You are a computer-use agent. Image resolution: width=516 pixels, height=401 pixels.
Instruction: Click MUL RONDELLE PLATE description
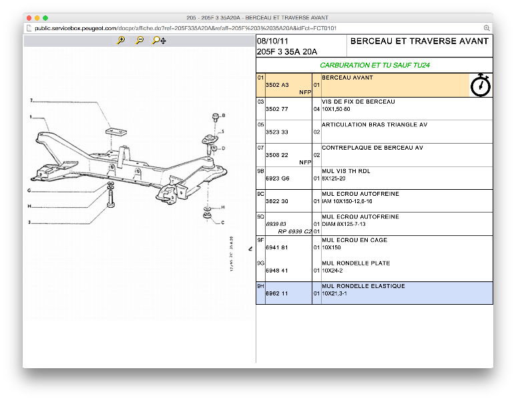pos(356,263)
